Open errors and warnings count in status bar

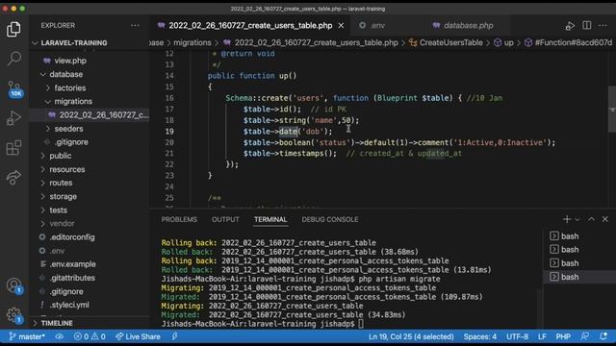click(90, 336)
